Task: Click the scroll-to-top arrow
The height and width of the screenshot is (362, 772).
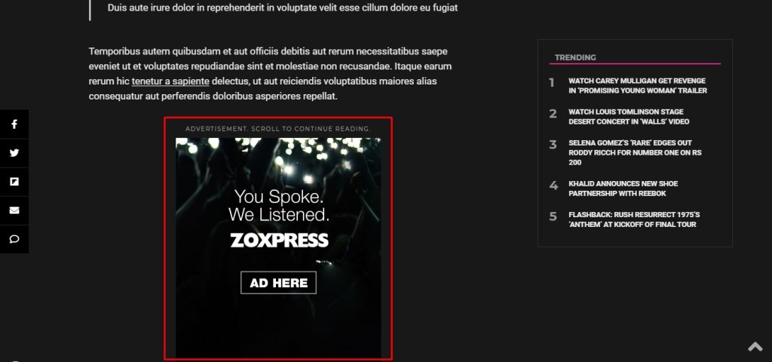Action: pyautogui.click(x=755, y=347)
